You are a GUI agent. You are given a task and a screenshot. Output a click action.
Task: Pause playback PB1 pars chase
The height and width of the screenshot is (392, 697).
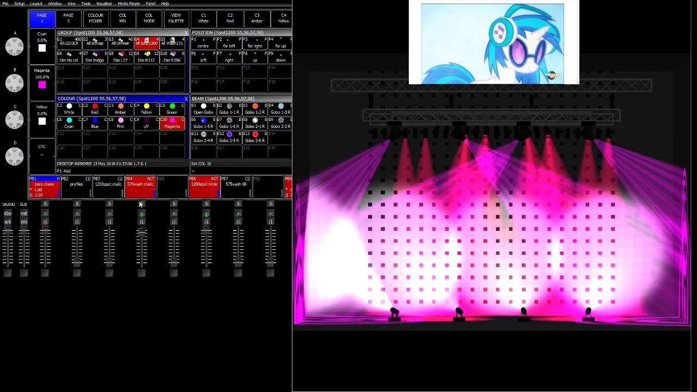(x=45, y=222)
